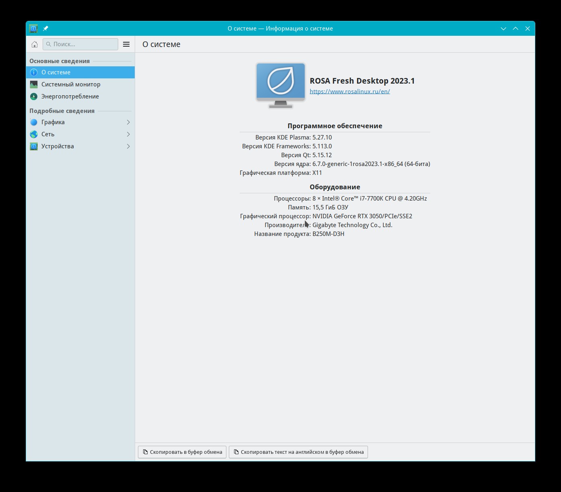Click the Энергопотребление power icon
Viewport: 561px width, 492px height.
[x=34, y=96]
